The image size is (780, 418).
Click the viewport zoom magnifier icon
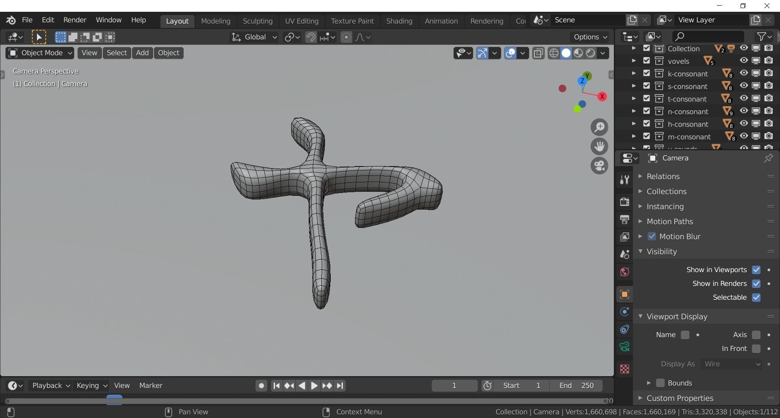(599, 127)
